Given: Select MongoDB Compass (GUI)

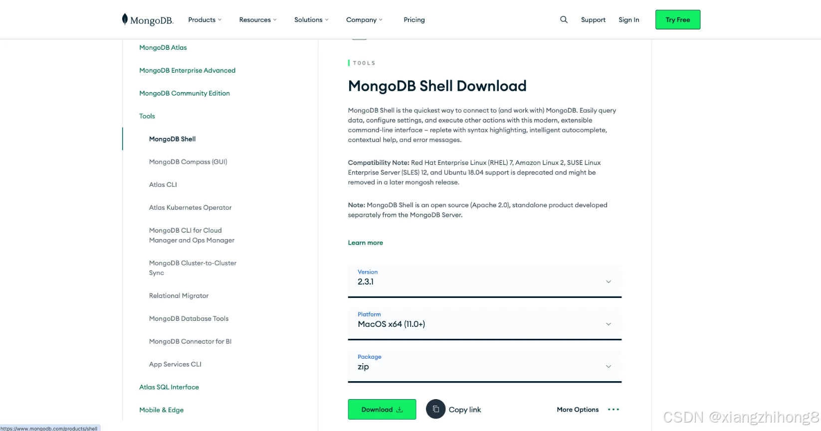Looking at the screenshot, I should click(188, 162).
